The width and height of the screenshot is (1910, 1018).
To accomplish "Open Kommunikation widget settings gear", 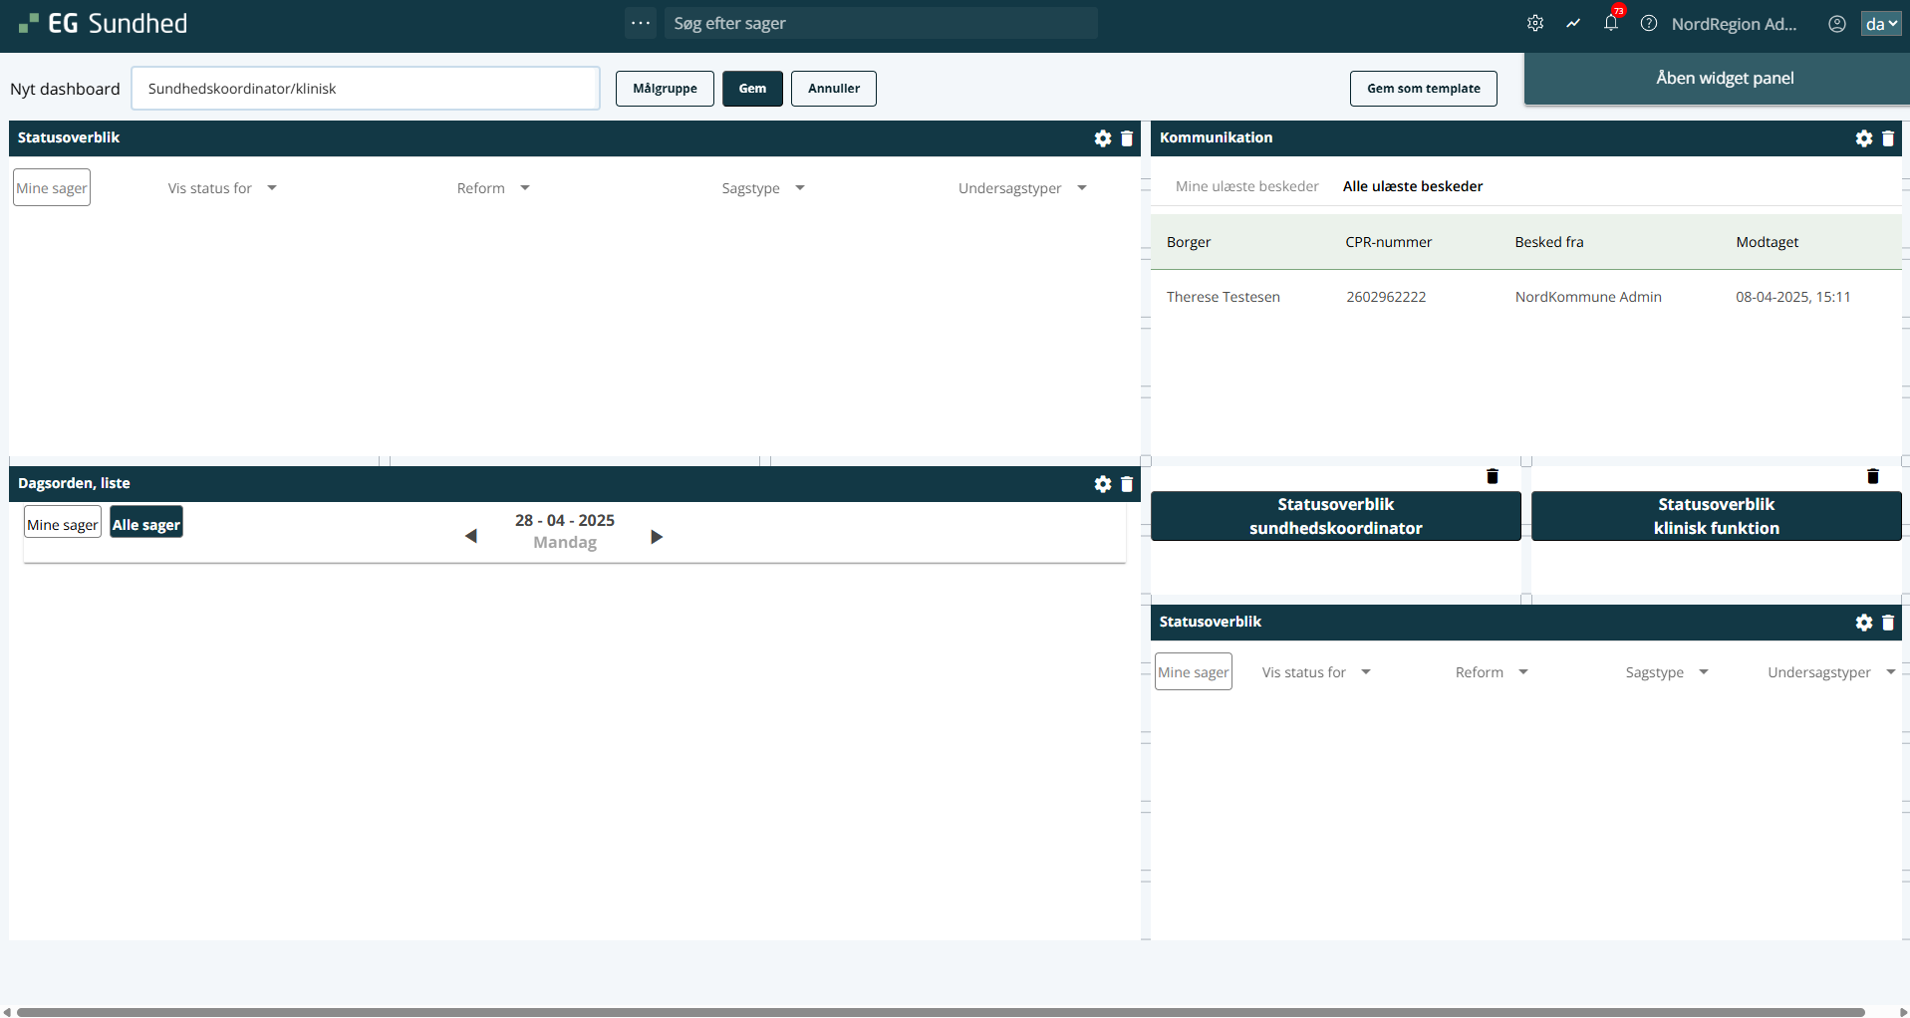I will [1863, 138].
